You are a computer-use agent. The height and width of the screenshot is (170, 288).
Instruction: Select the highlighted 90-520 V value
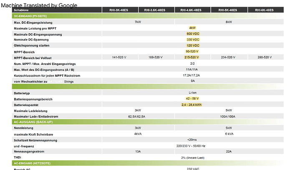192,51
